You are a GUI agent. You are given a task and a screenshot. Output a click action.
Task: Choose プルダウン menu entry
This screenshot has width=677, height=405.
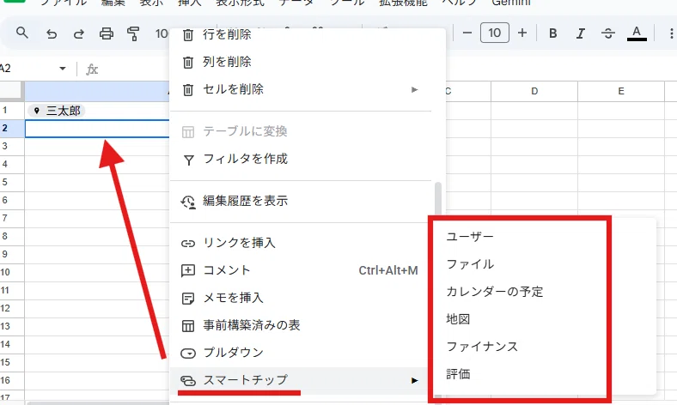pyautogui.click(x=301, y=353)
